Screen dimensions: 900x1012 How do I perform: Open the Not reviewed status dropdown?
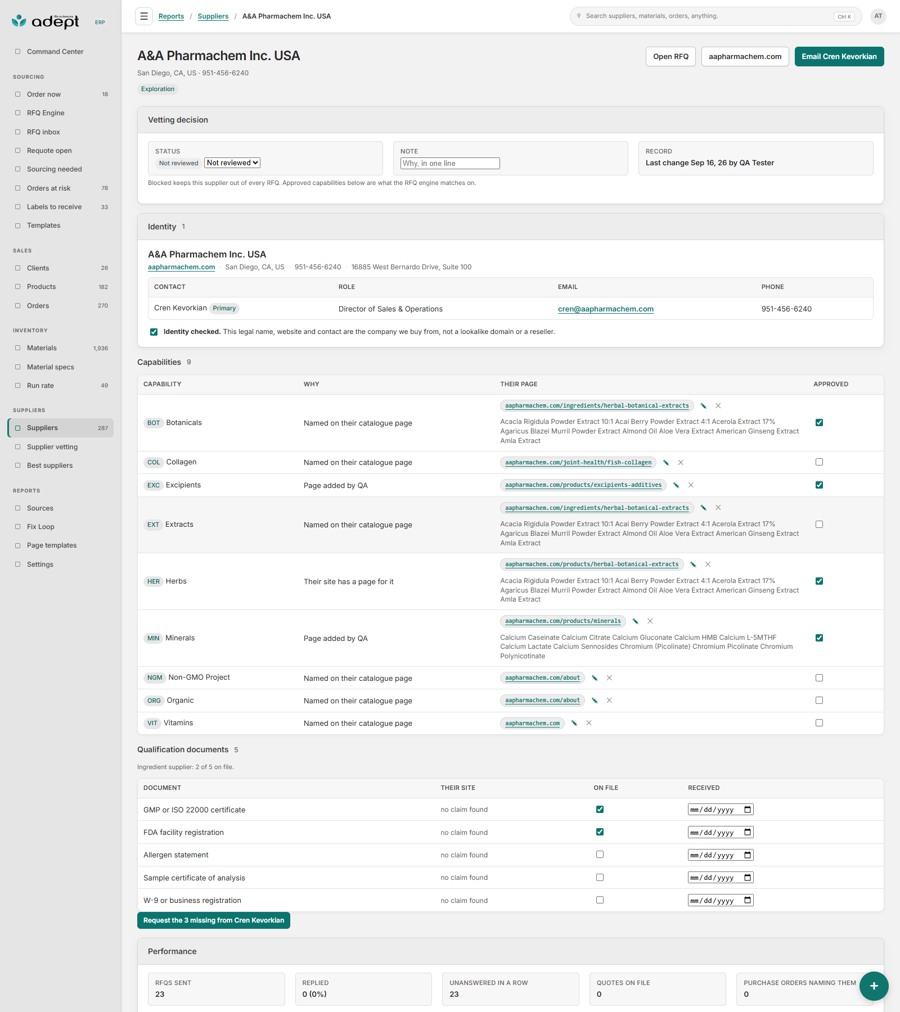tap(232, 163)
